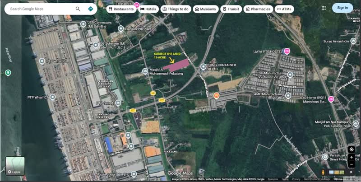Open the I JAYA PTP HOSTEL pin
The image size is (361, 182).
pyautogui.click(x=287, y=51)
